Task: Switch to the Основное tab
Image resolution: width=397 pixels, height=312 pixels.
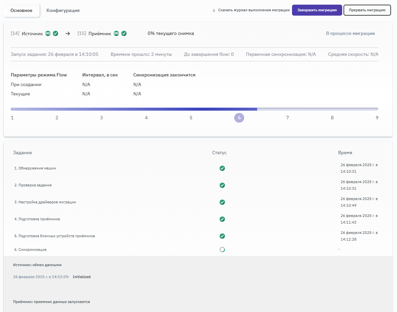Action: pyautogui.click(x=21, y=10)
